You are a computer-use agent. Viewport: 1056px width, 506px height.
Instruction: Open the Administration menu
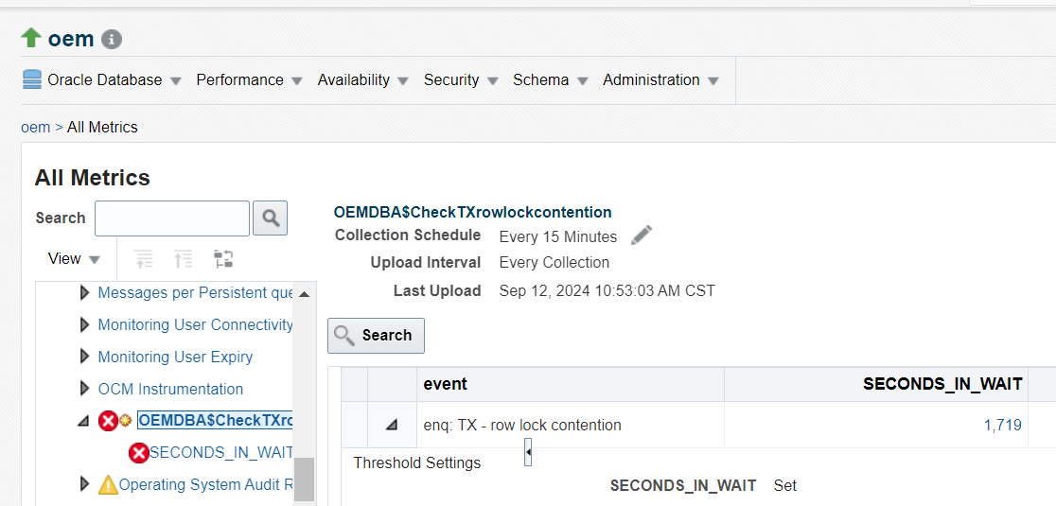660,80
